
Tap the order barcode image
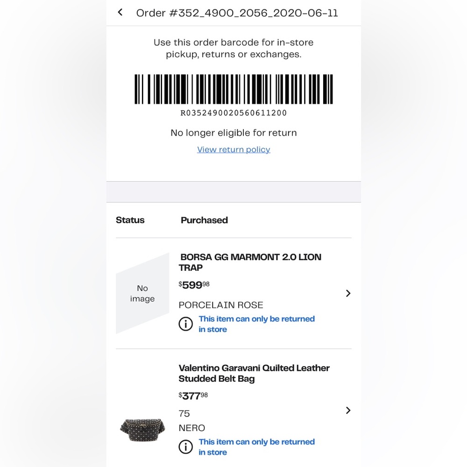click(x=233, y=89)
